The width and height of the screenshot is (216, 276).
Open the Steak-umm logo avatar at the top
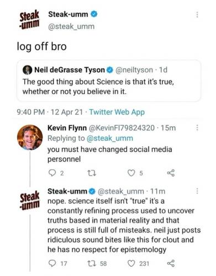pyautogui.click(x=29, y=19)
